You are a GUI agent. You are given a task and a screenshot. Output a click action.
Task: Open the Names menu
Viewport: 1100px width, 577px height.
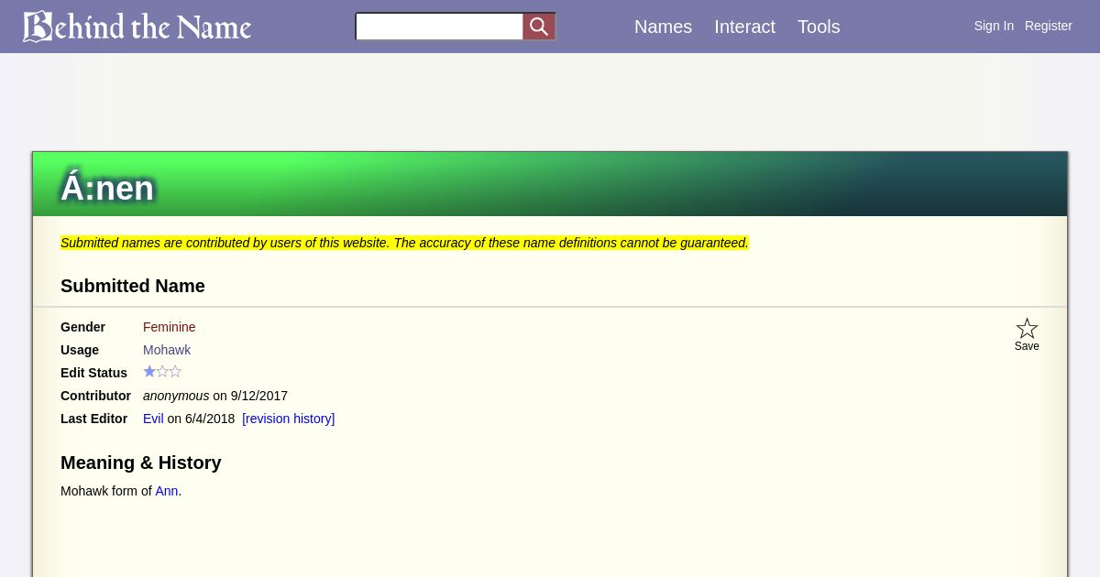(663, 27)
